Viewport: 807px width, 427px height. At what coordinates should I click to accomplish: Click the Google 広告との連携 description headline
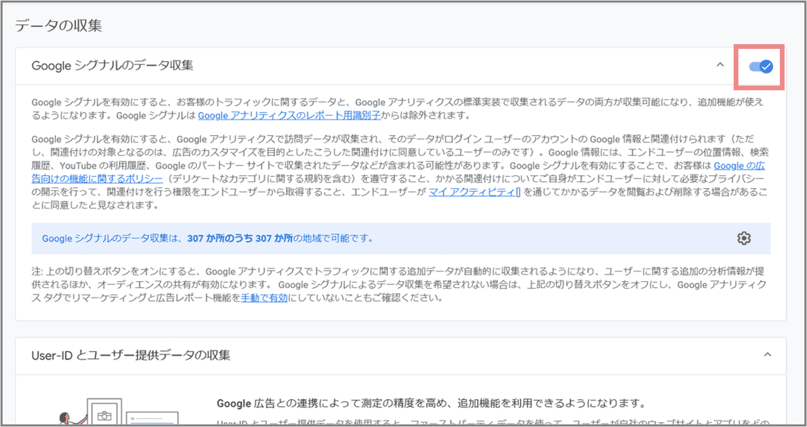430,403
